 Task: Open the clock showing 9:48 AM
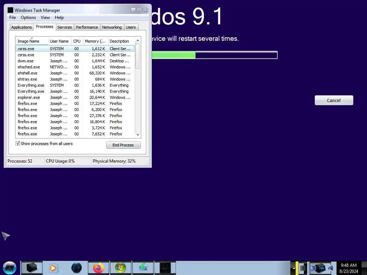pyautogui.click(x=349, y=268)
